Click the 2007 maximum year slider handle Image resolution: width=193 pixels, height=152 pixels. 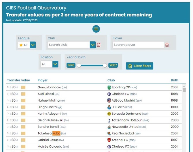pyautogui.click(x=105, y=65)
